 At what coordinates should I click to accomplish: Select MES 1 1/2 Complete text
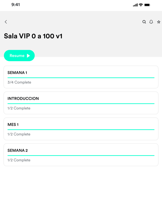pos(19,134)
